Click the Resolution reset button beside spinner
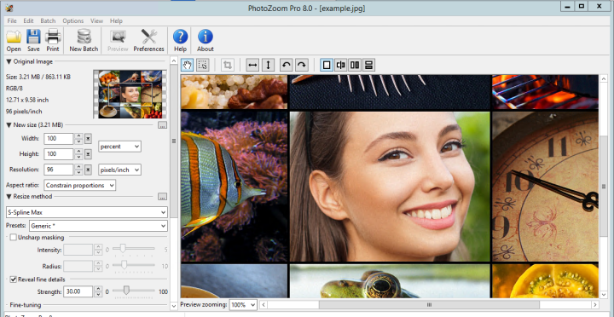614x317 pixels. (x=88, y=170)
